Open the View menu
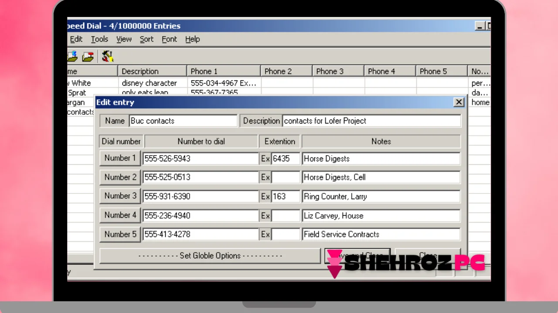 tap(124, 39)
